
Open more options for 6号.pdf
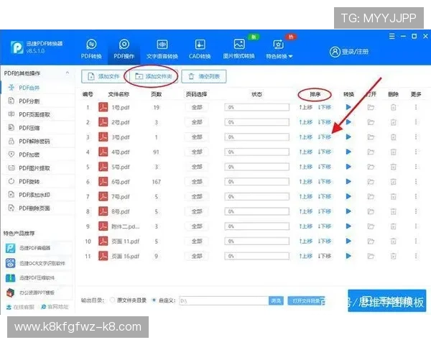[415, 182]
